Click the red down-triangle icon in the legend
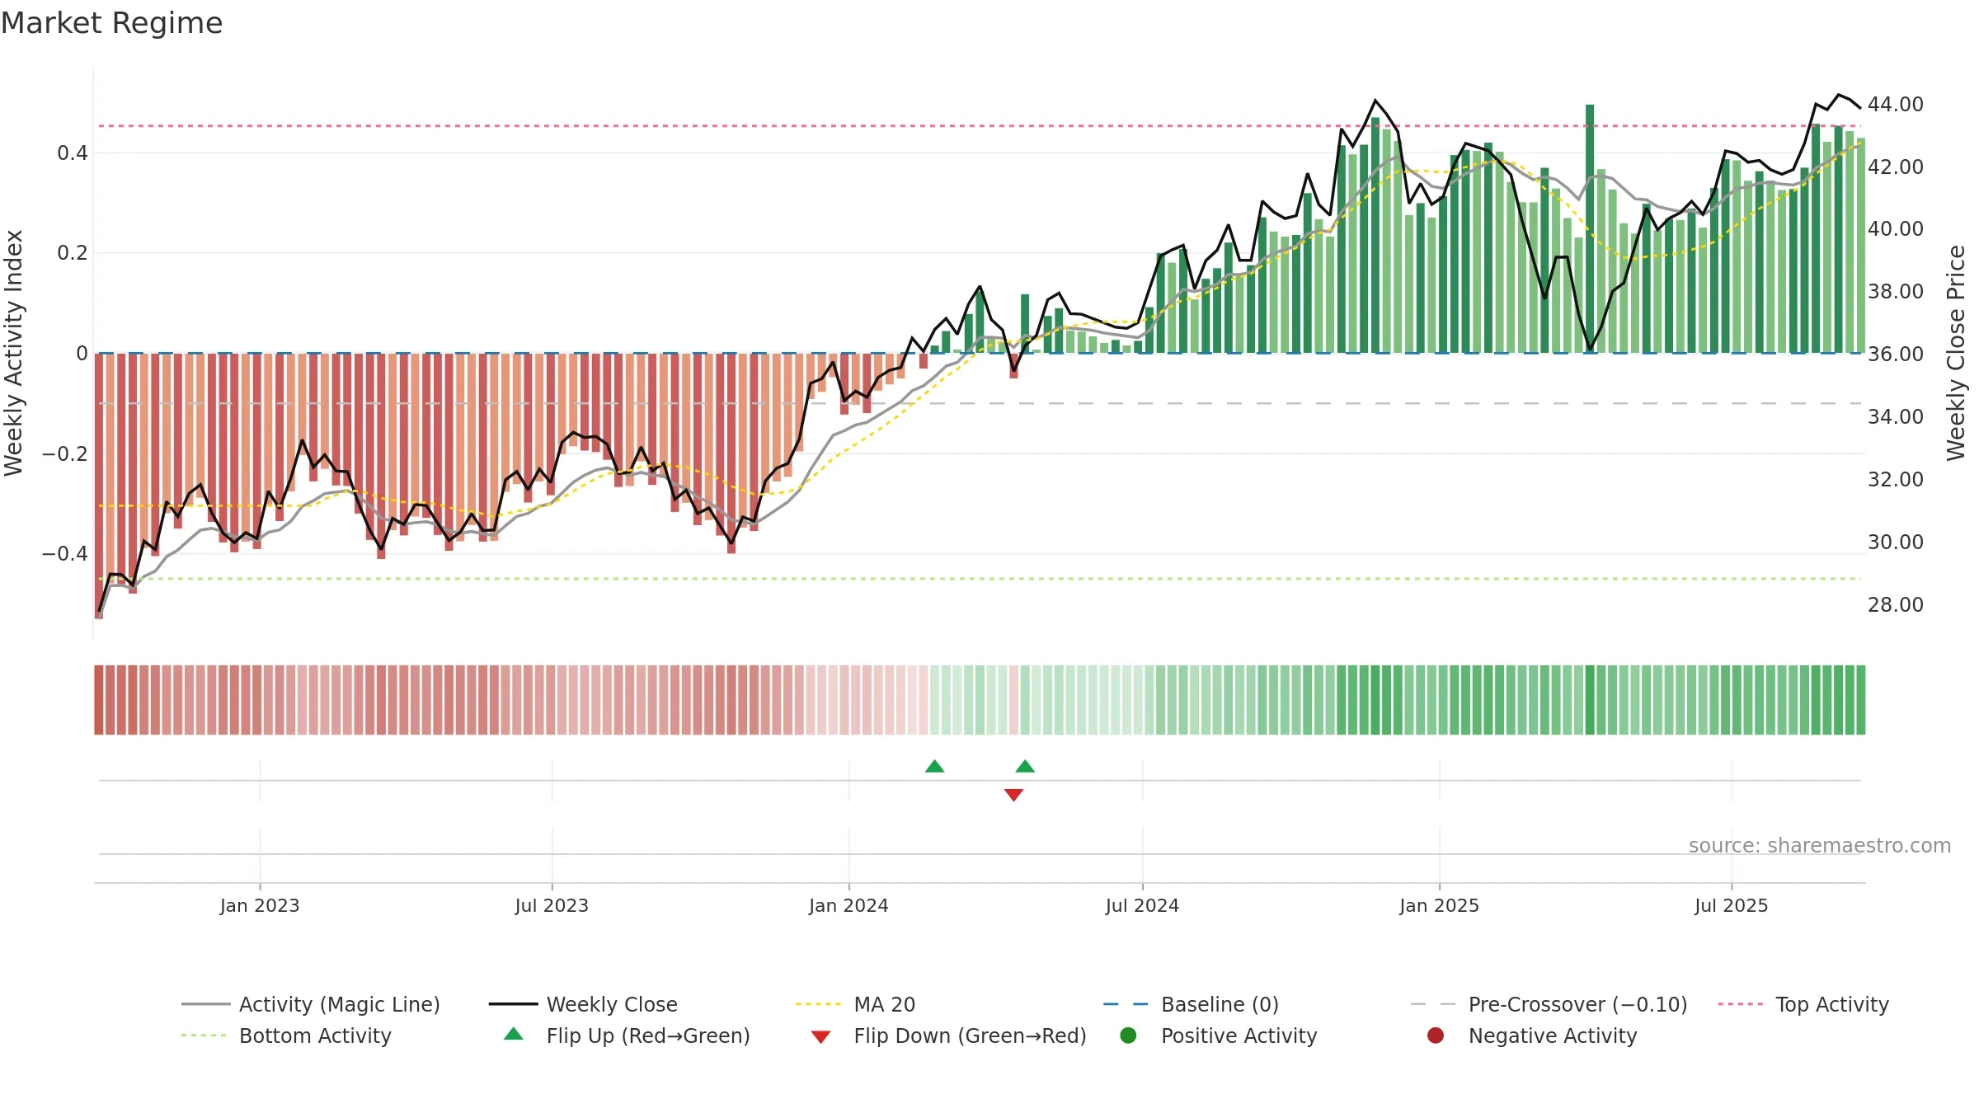Screen dimensions: 1979x1113 [x=820, y=1037]
